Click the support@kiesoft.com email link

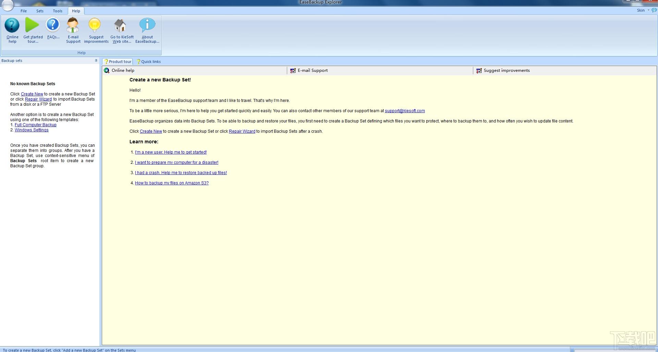pos(405,111)
